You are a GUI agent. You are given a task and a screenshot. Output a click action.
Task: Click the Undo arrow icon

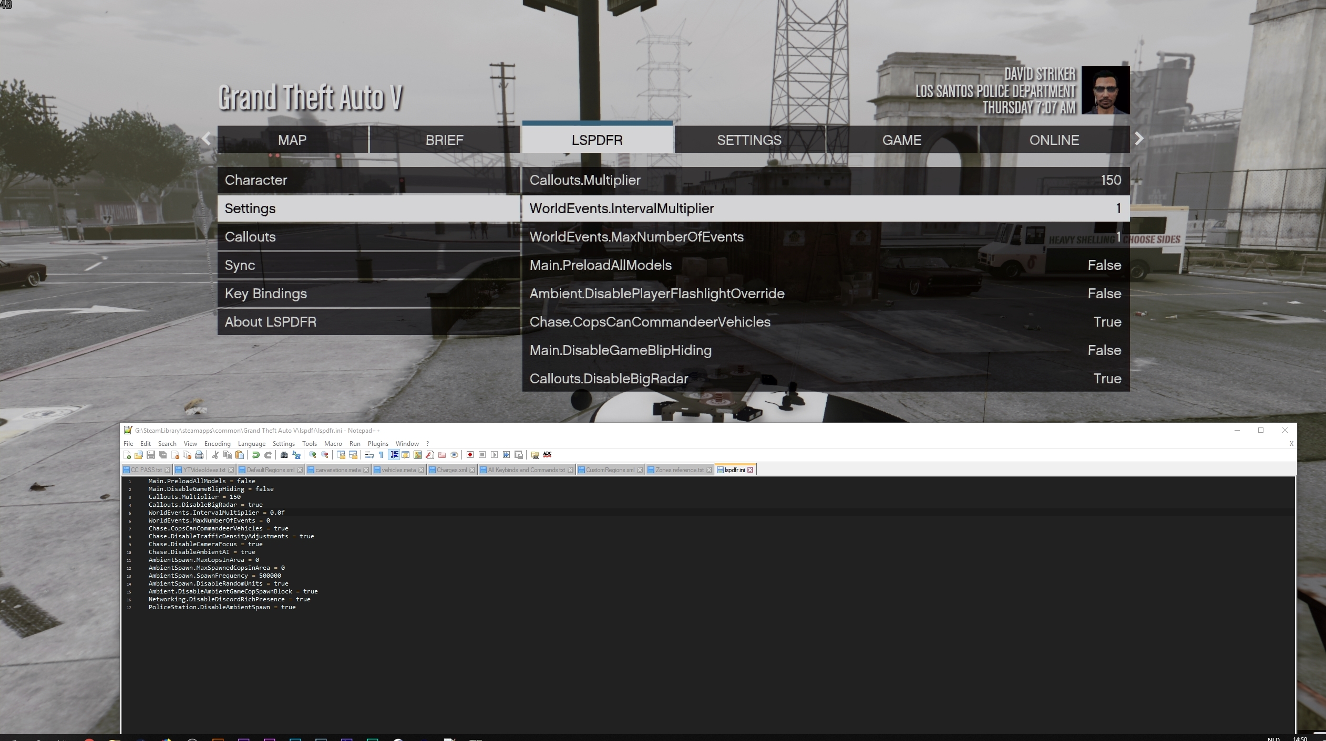coord(256,455)
